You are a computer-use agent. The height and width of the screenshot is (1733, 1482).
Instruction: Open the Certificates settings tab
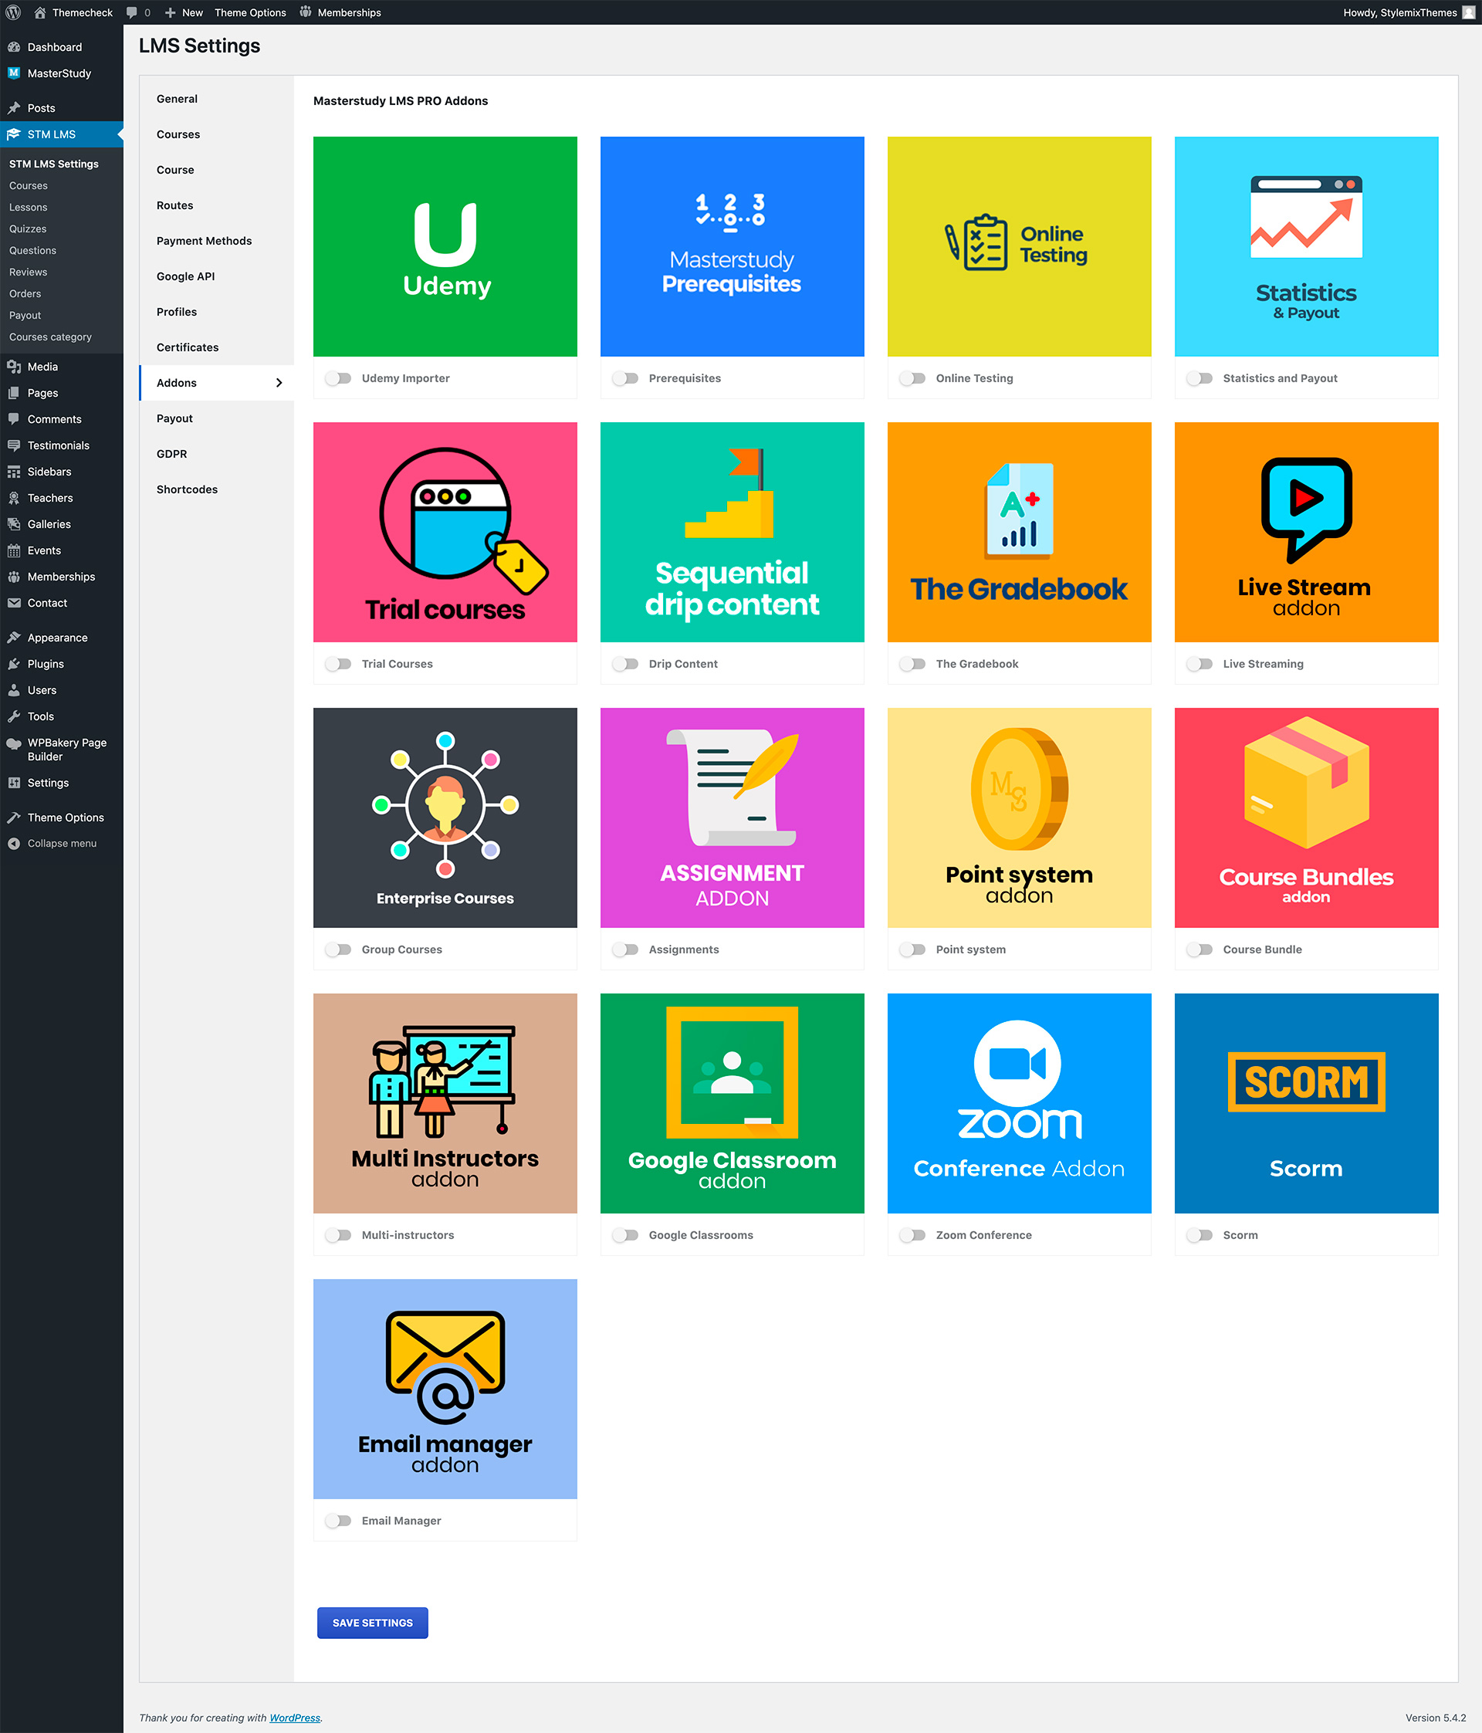tap(188, 347)
